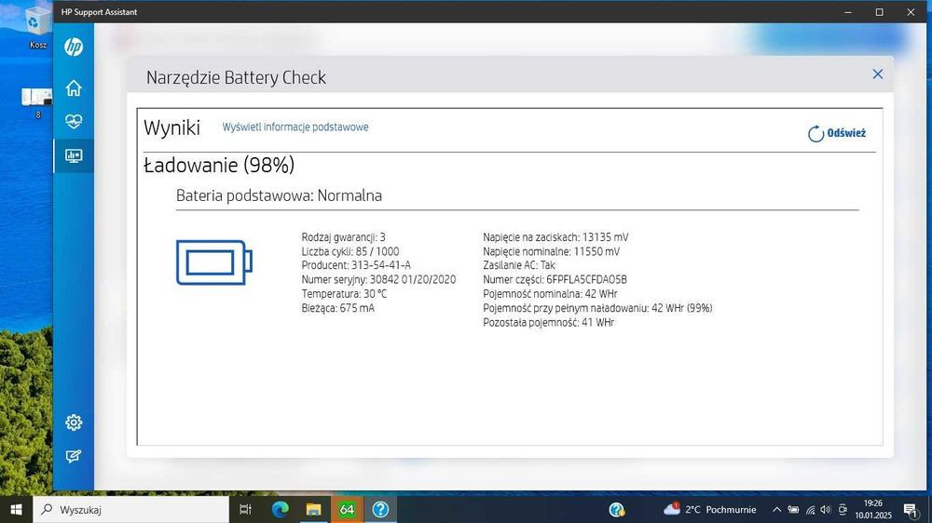Image resolution: width=932 pixels, height=523 pixels.
Task: Click Producent: 313-54-41-A line
Action: click(x=356, y=265)
